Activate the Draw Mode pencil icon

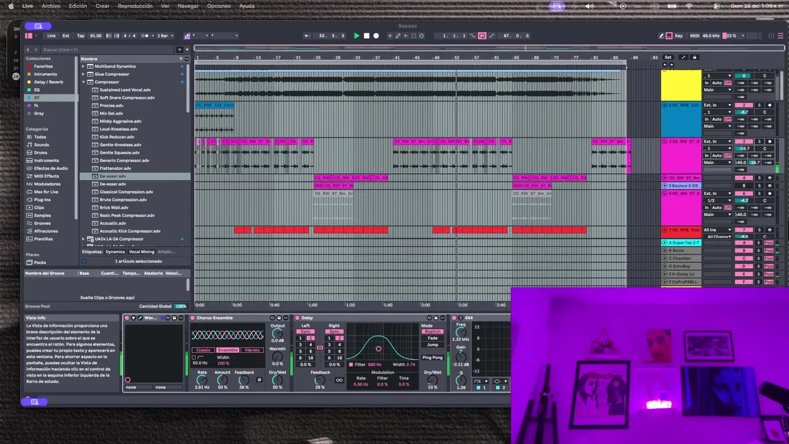click(661, 35)
